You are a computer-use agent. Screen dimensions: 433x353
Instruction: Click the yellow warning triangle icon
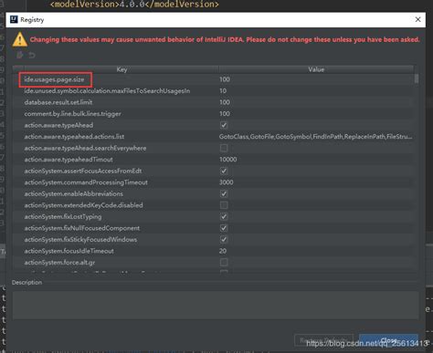(x=20, y=39)
